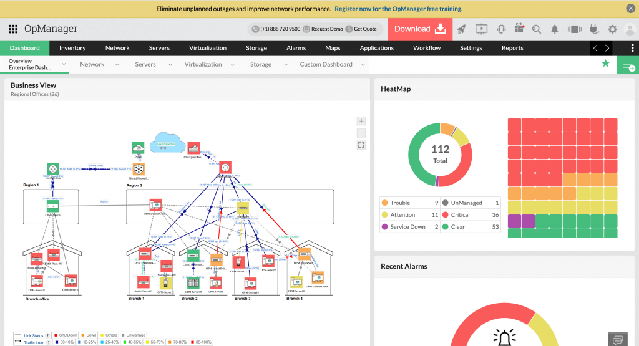Zoom in on the Business View map

pyautogui.click(x=361, y=121)
